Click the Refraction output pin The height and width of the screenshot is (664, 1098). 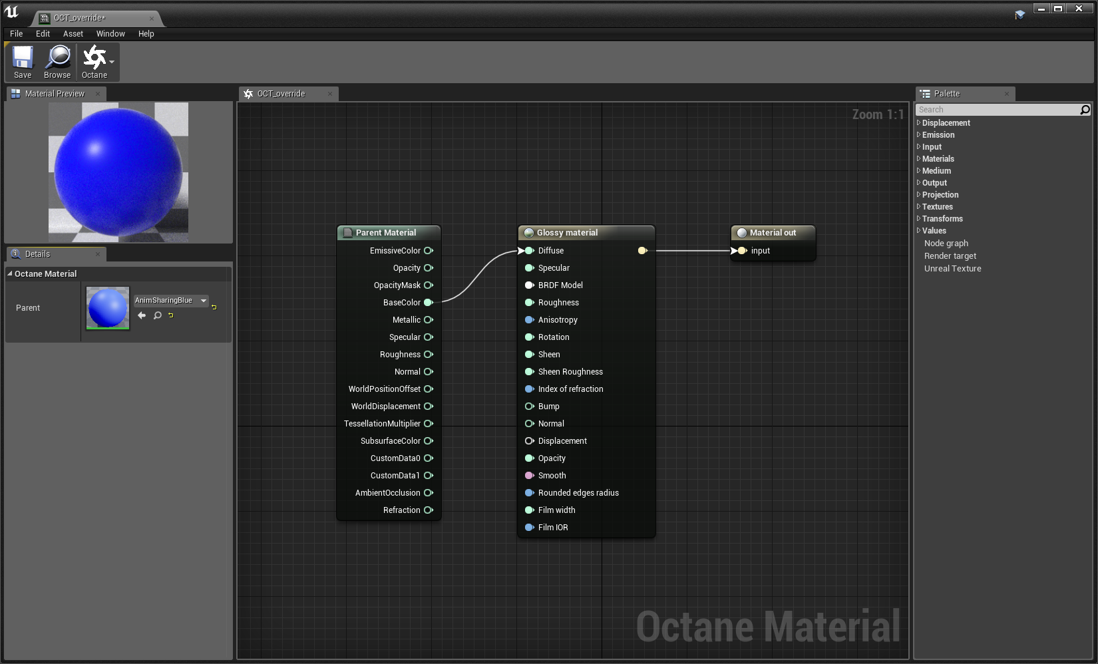pos(429,510)
